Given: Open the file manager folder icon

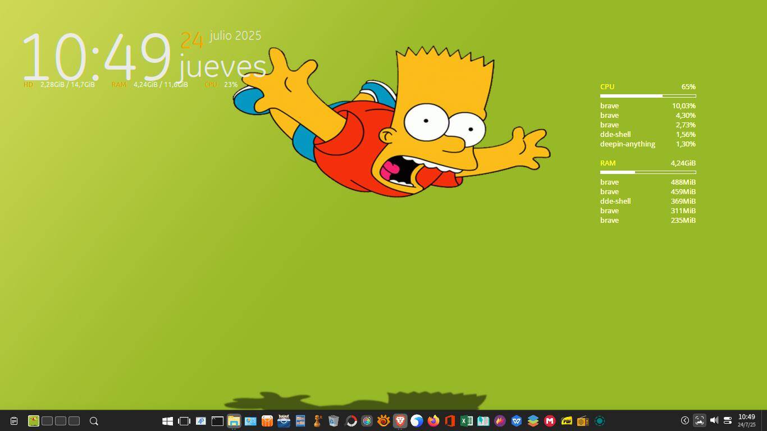Looking at the screenshot, I should pyautogui.click(x=234, y=421).
